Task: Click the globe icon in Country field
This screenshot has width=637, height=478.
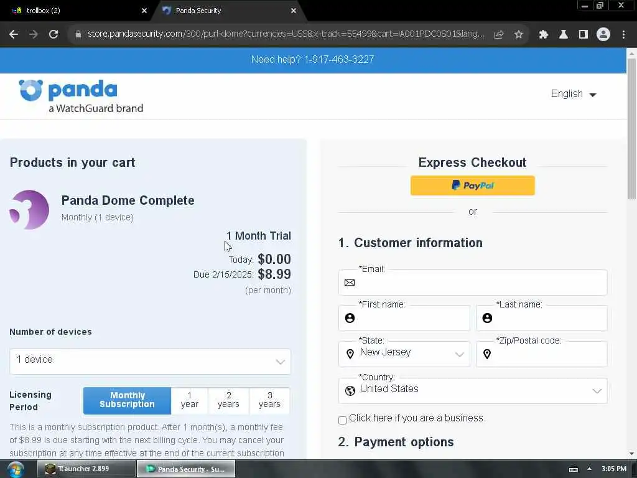Action: 350,391
